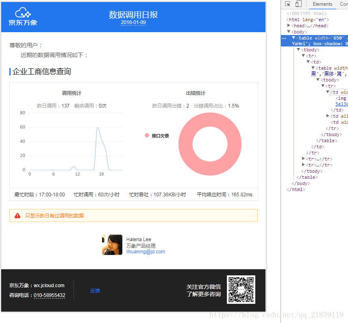Click 最忙时段：17:00-18:00 text
This screenshot has width=348, height=323.
(40, 195)
